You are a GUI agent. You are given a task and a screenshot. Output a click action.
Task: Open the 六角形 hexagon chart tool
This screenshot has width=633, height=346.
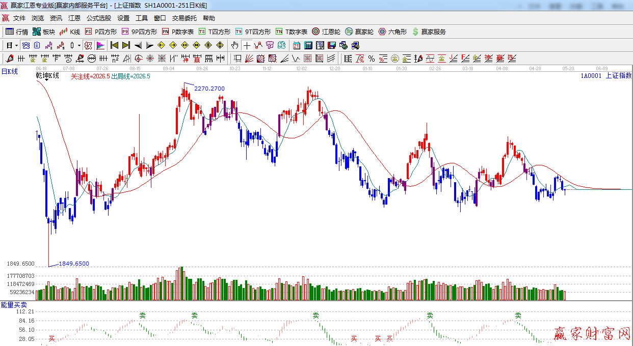(x=392, y=32)
